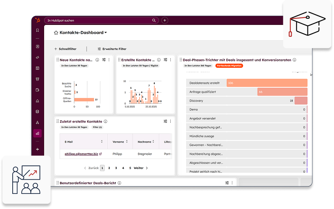334x209 pixels.
Task: Click Weiter to go to the next page
Action: point(140,168)
